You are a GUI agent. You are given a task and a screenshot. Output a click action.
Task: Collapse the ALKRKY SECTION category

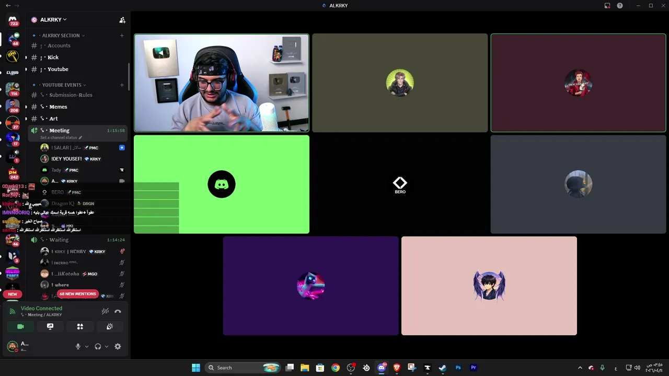click(61, 36)
